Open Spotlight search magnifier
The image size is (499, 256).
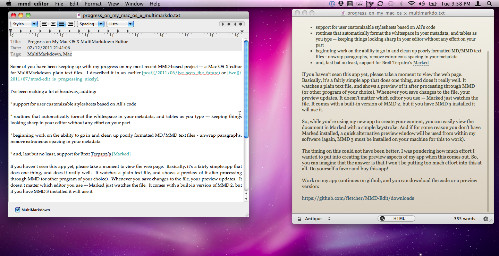pos(489,4)
